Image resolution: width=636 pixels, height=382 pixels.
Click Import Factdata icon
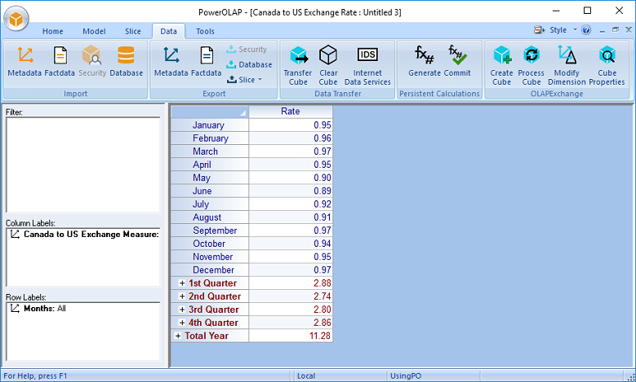point(60,61)
